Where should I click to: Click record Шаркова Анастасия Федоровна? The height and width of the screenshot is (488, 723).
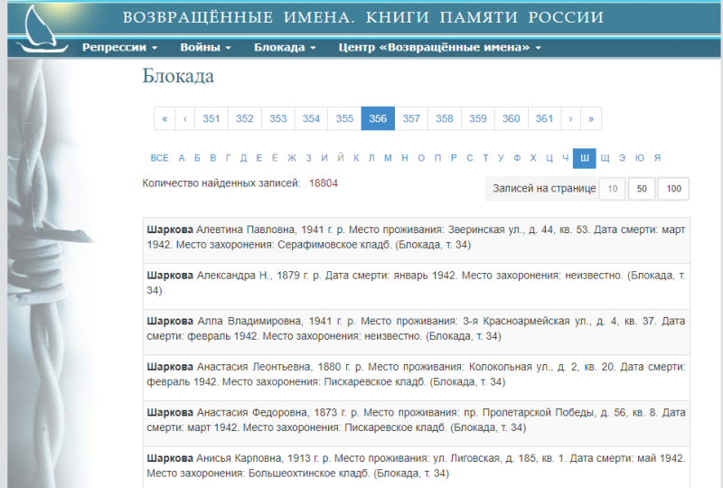[x=417, y=423]
